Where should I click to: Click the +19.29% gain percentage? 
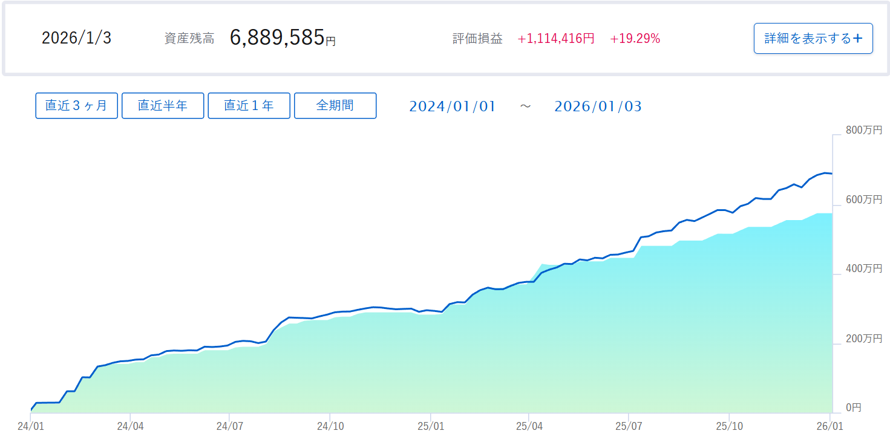(x=634, y=39)
